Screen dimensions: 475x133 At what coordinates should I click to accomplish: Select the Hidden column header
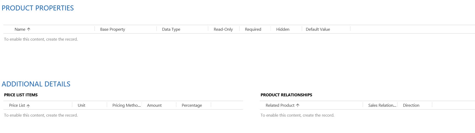pyautogui.click(x=283, y=29)
